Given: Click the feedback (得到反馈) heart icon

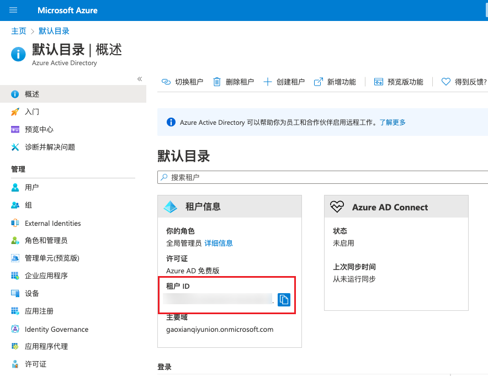Looking at the screenshot, I should pyautogui.click(x=446, y=82).
